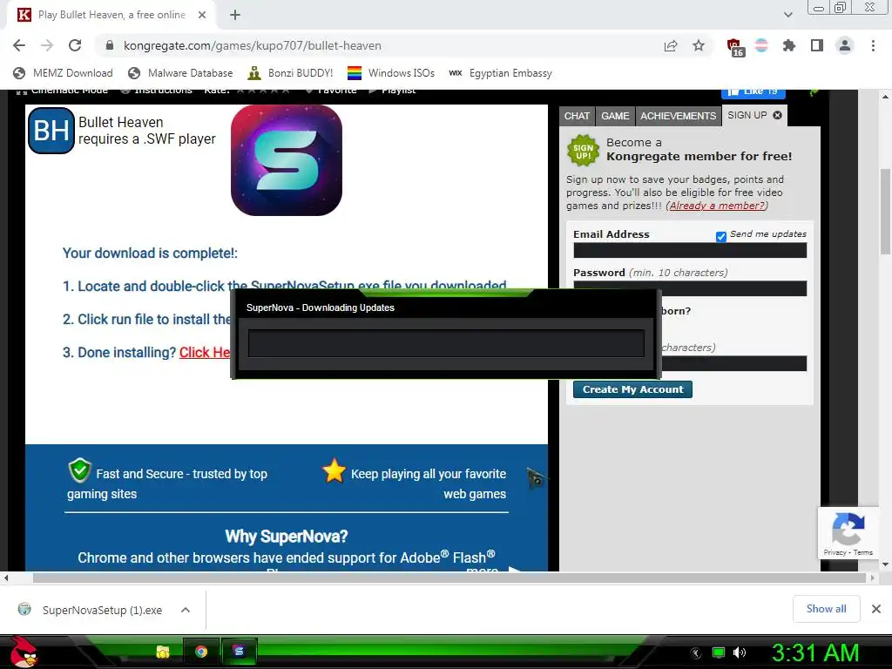892x669 pixels.
Task: Click the forward navigation arrow
Action: [47, 45]
